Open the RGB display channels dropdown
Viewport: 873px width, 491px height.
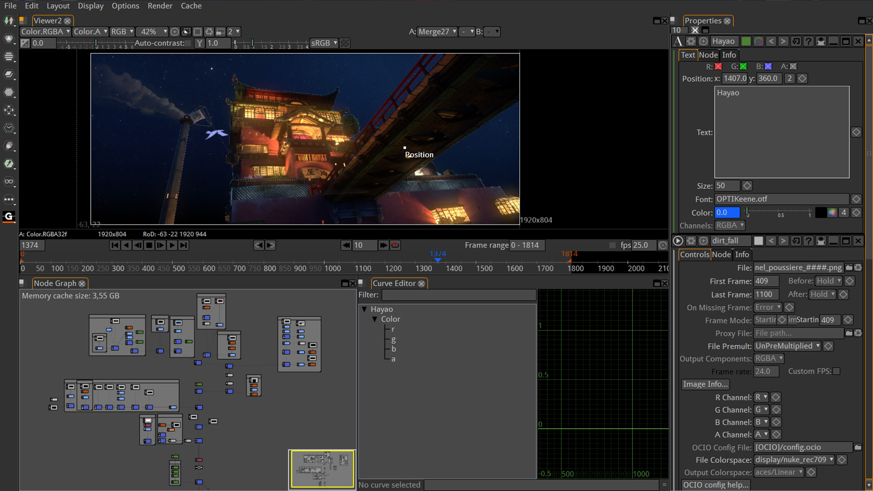tap(122, 32)
